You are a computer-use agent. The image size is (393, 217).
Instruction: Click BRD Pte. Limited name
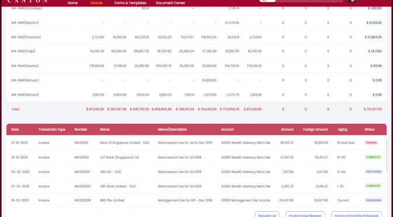pyautogui.click(x=112, y=201)
